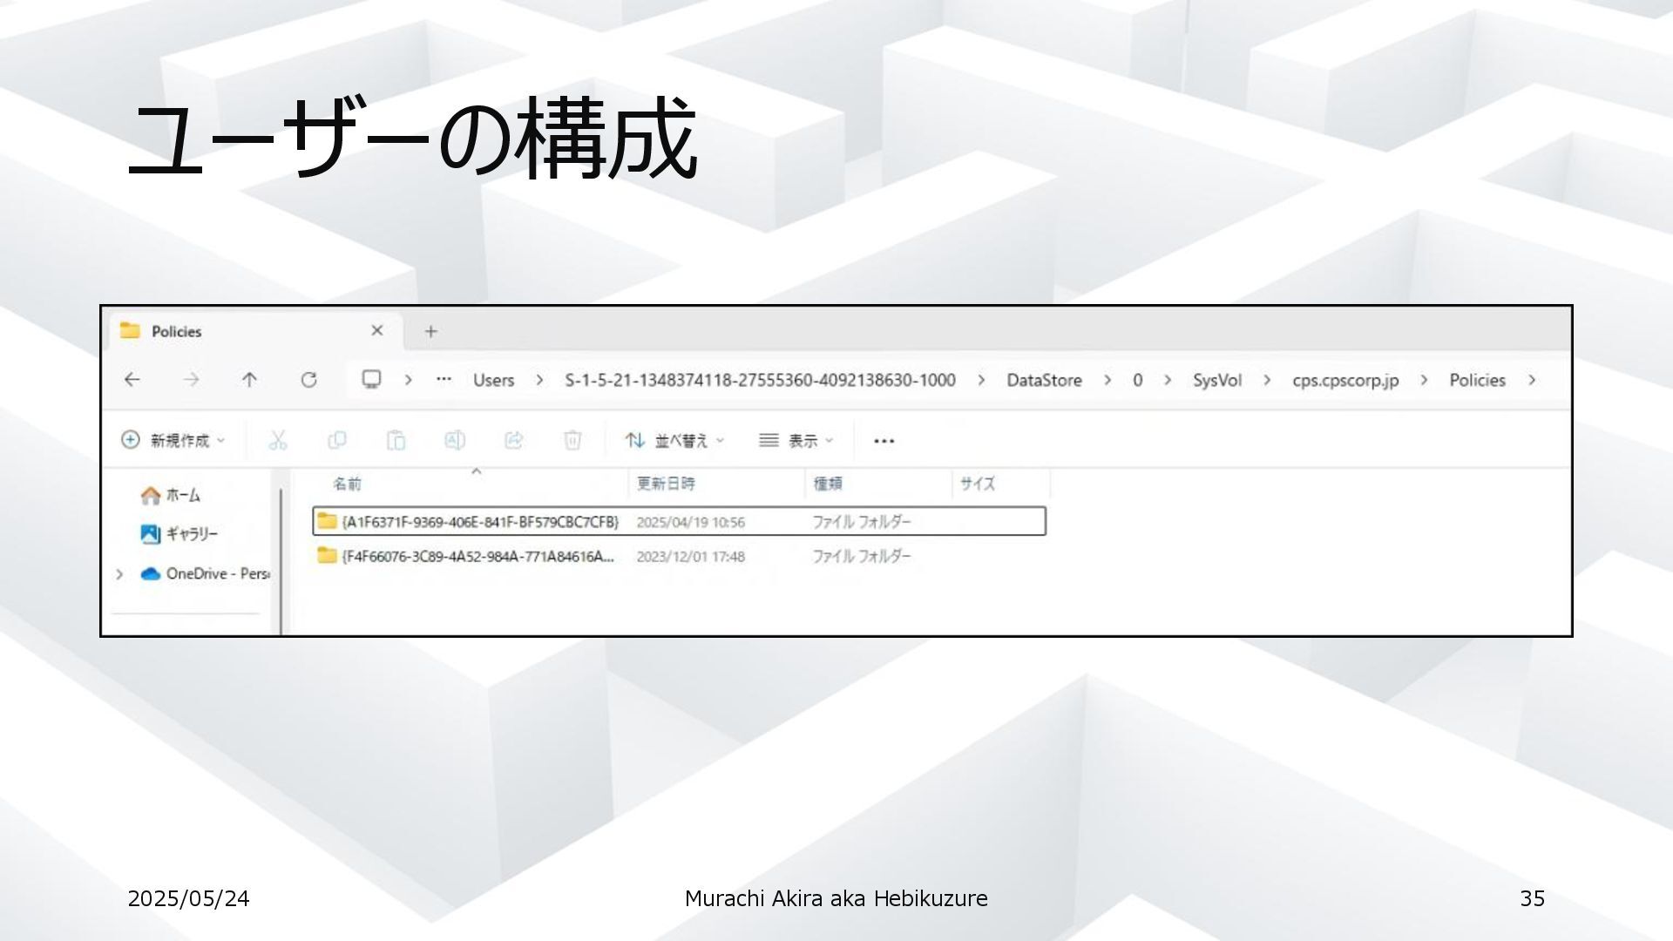Click the DataStore breadcrumb segment
The width and height of the screenshot is (1673, 941).
pyautogui.click(x=1043, y=381)
